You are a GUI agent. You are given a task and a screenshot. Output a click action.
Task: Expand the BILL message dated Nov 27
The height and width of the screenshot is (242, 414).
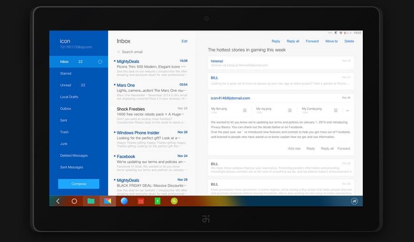tap(281, 81)
